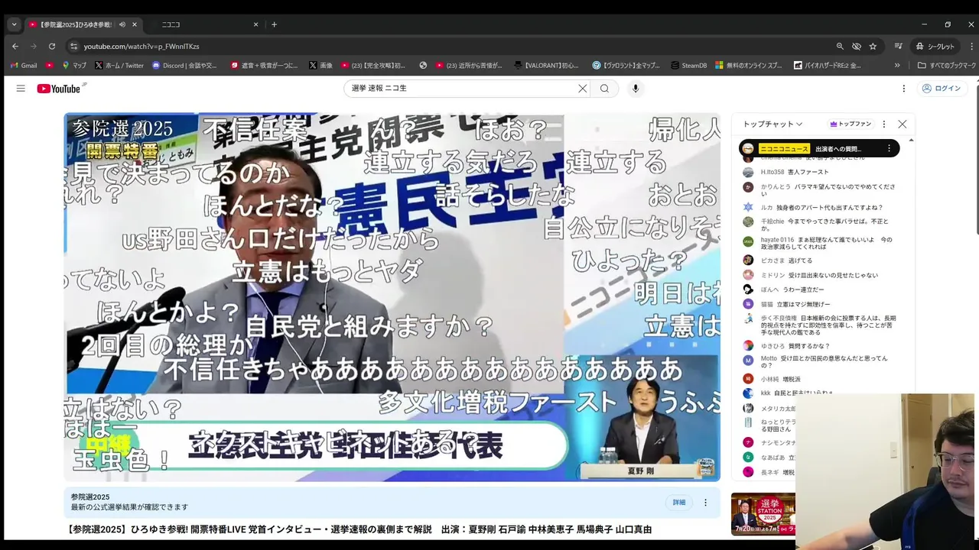Navigate forward in browser
This screenshot has height=550, width=979.
(34, 46)
